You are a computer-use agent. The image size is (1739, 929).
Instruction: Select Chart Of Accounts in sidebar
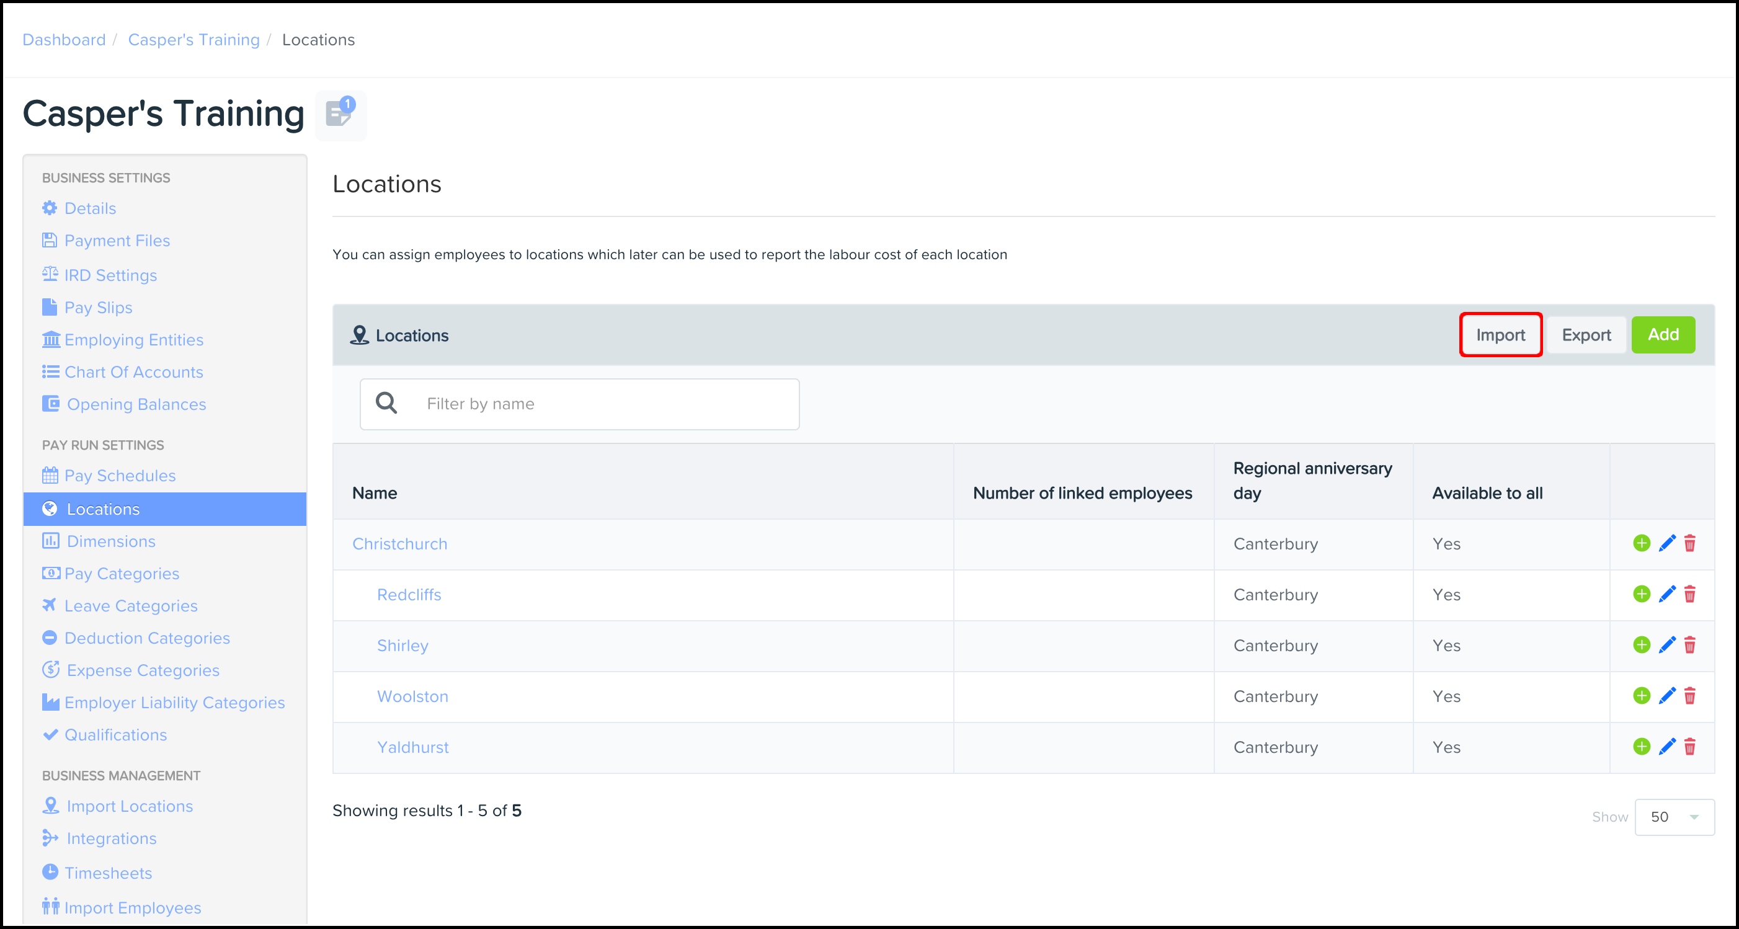[133, 372]
